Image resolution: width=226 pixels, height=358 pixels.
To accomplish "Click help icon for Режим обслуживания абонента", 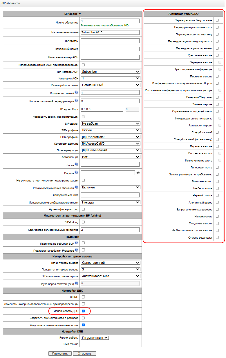I will [x=77, y=187].
